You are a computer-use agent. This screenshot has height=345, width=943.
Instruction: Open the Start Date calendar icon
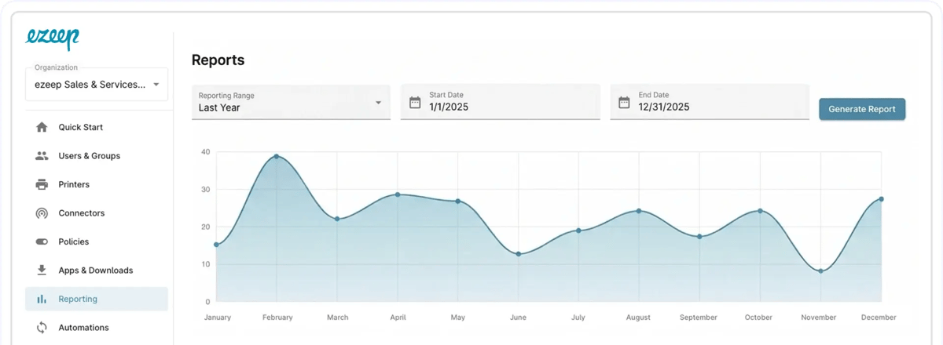point(415,102)
